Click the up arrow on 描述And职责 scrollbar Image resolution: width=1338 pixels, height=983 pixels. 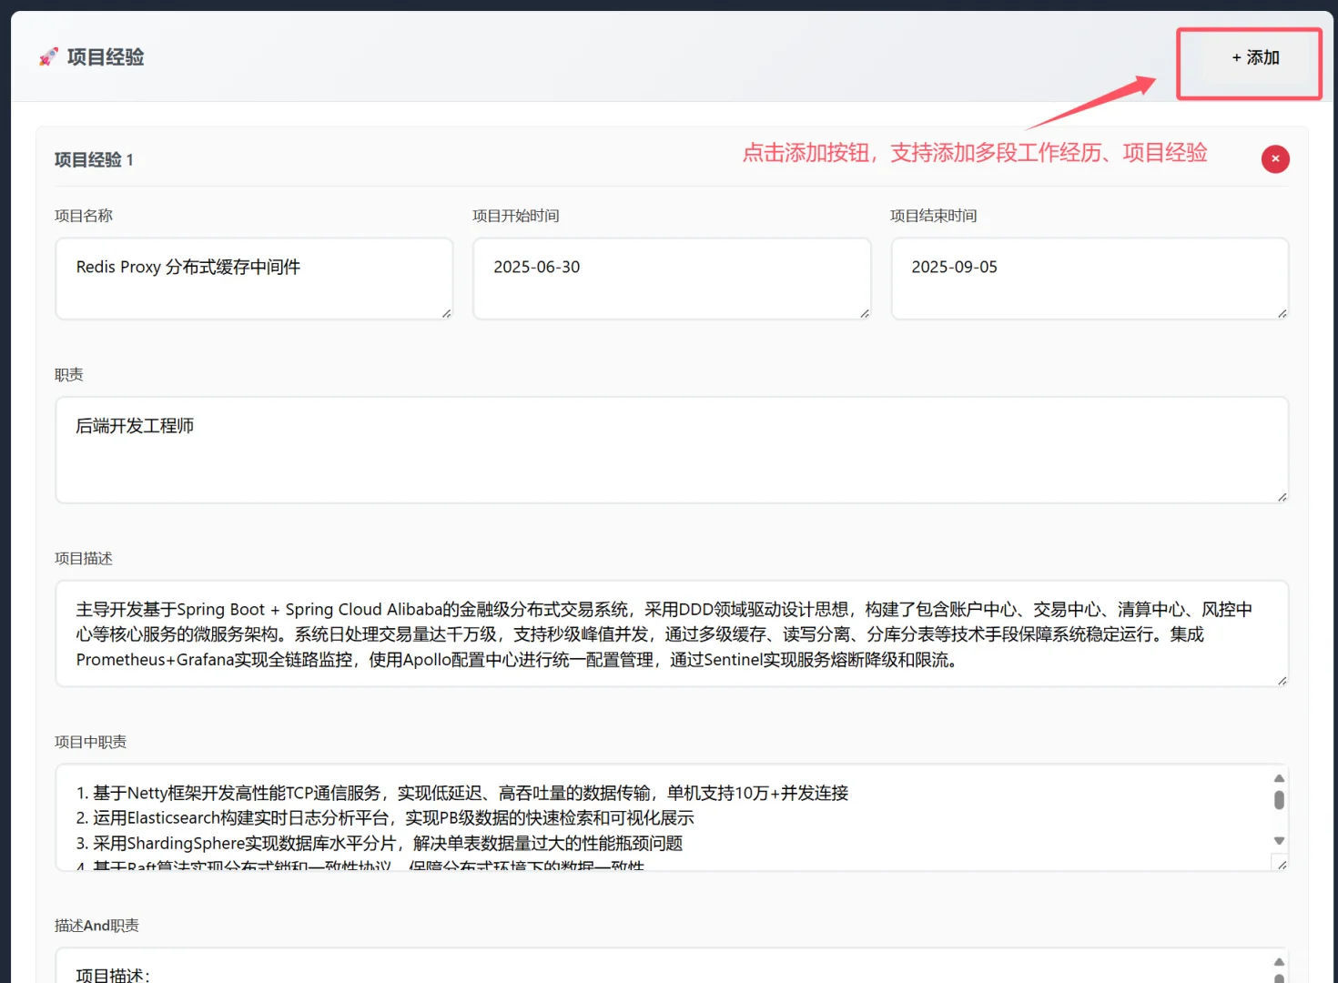1280,963
